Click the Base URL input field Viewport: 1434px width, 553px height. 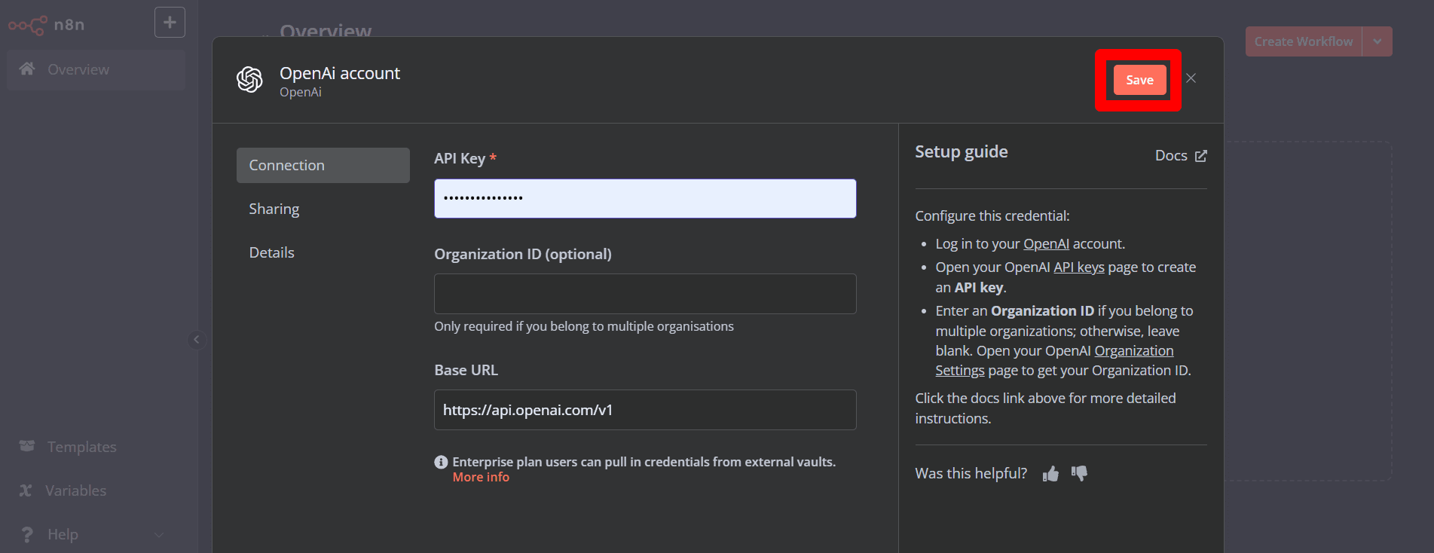point(645,410)
